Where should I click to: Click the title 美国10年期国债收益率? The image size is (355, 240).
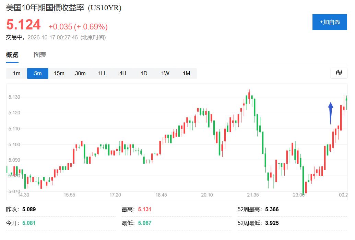tap(45, 8)
